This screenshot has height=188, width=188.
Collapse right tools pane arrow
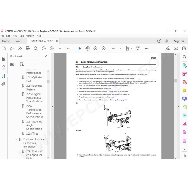pos(179,106)
